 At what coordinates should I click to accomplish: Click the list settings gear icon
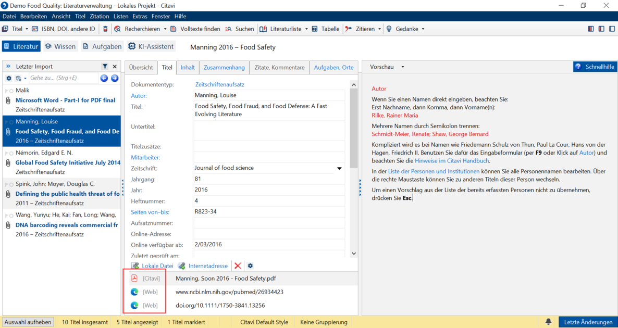click(x=9, y=78)
